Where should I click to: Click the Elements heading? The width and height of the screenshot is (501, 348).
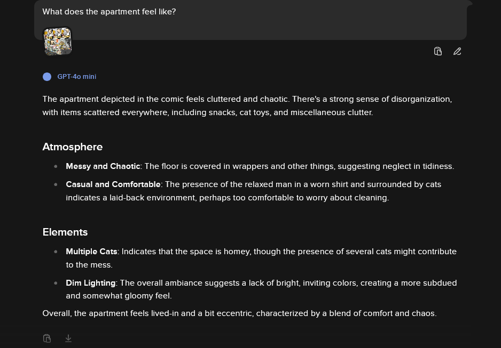coord(65,232)
